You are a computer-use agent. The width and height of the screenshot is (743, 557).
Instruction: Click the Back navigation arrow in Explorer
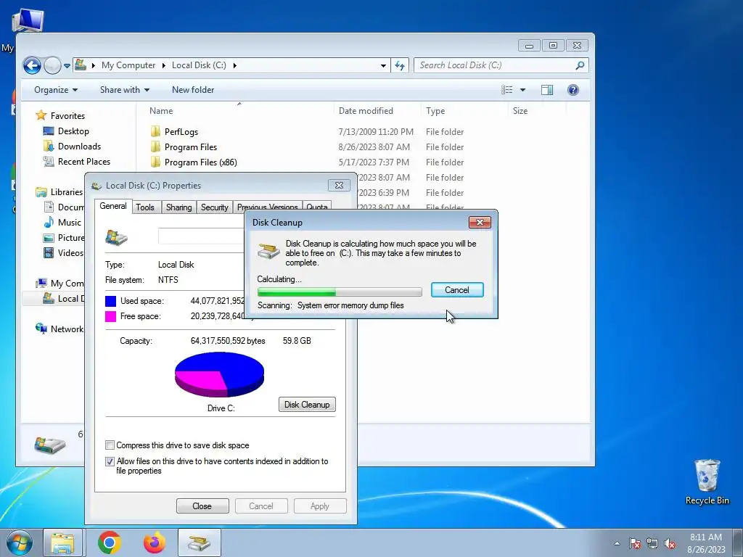tap(32, 65)
